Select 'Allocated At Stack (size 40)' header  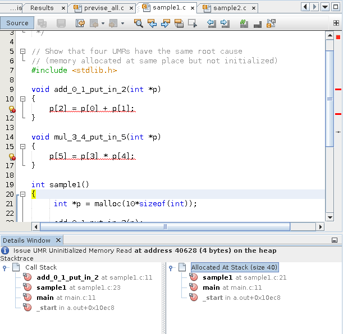pos(235,267)
